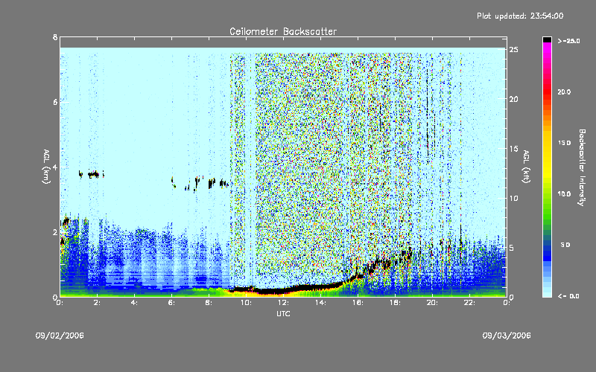596x372 pixels.
Task: Click the "10.0" colorbar value label
Action: (564, 193)
